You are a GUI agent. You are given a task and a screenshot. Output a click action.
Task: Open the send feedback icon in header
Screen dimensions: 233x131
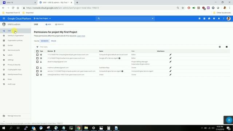[x=209, y=19]
